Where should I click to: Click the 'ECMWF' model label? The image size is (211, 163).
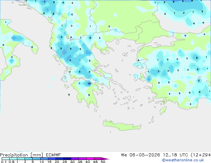[54, 155]
